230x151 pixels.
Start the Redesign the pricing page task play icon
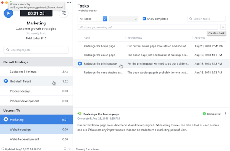pos(80,63)
